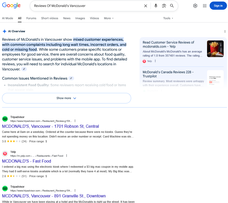Click Yelp favicon for Fast Food result

(5, 154)
